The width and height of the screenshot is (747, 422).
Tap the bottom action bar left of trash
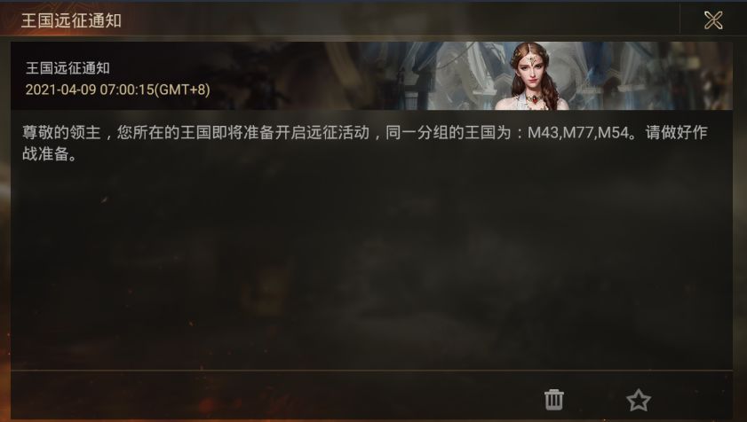[x=276, y=395]
